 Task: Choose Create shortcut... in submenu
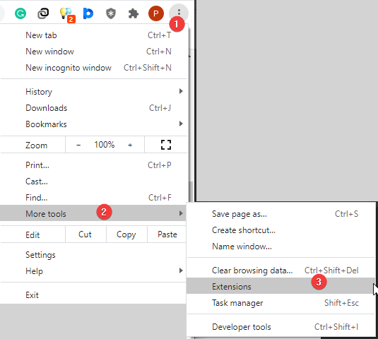(x=281, y=230)
